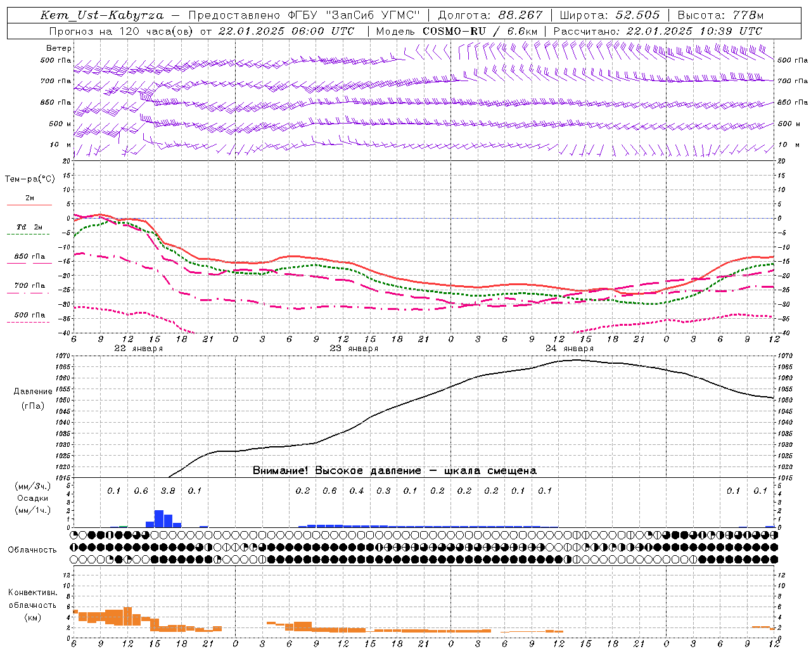The image size is (811, 649).
Task: Click the tallest blue precipitation bar
Action: click(x=159, y=518)
